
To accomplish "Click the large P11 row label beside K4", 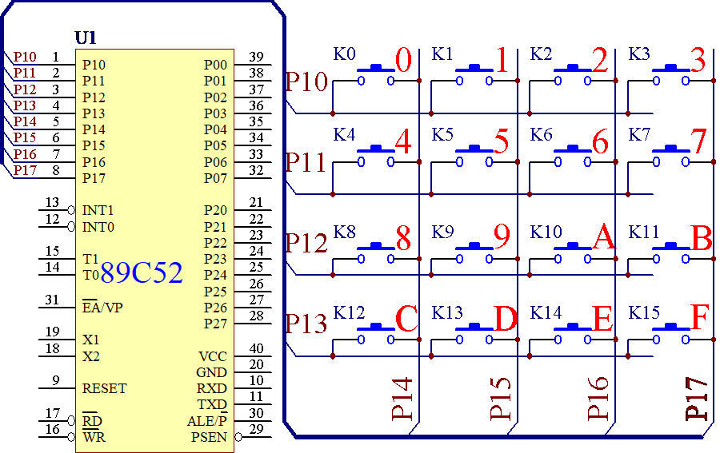I will pos(306,163).
